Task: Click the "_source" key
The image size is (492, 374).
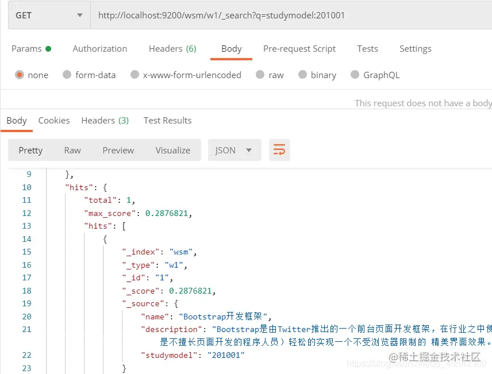Action: coord(143,304)
